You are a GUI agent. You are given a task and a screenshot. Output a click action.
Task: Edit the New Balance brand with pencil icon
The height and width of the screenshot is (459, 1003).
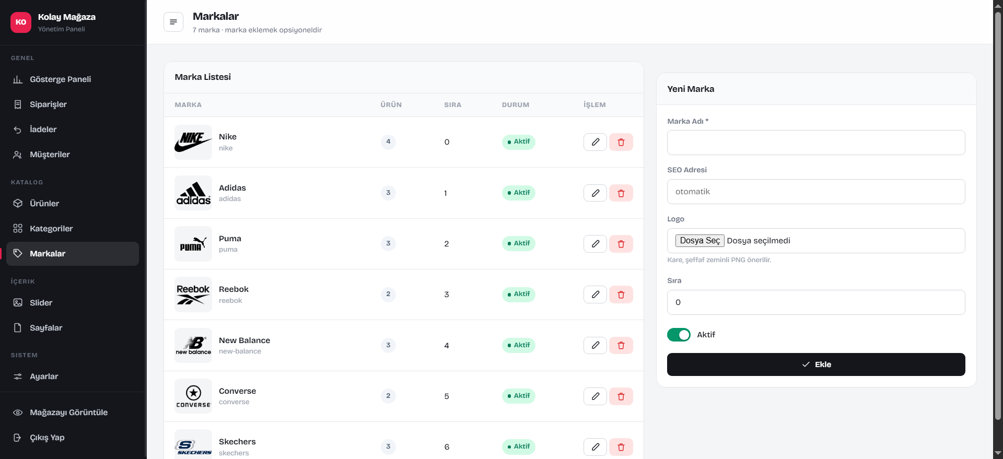pos(595,345)
